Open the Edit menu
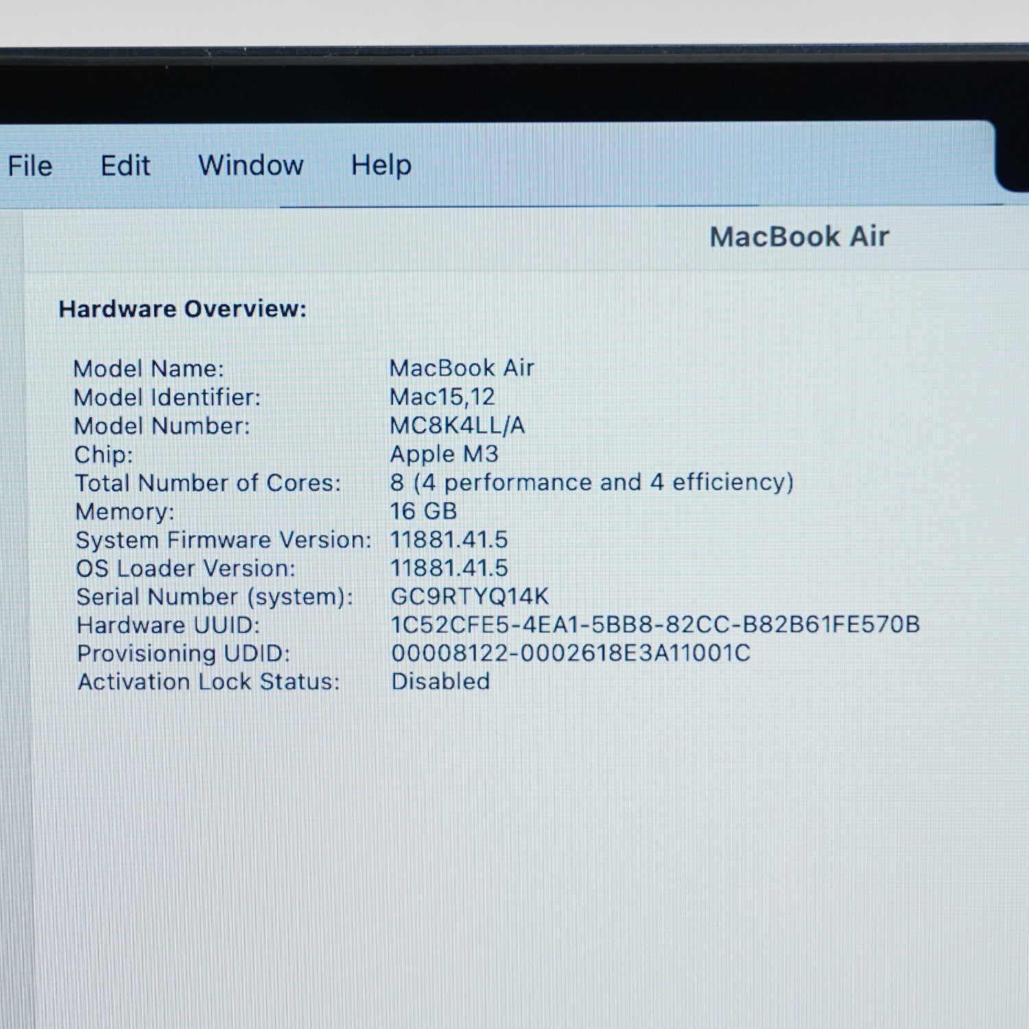The image size is (1029, 1029). [x=126, y=165]
